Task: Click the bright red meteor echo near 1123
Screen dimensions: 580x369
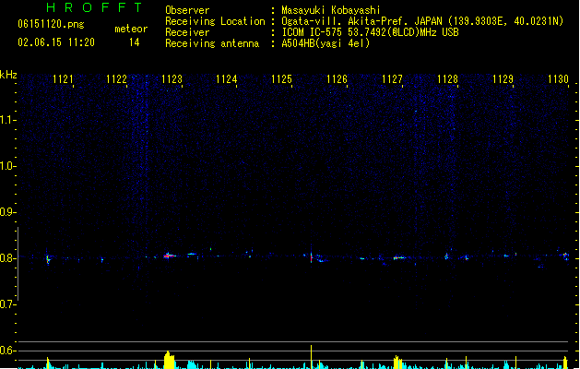Action: (170, 256)
